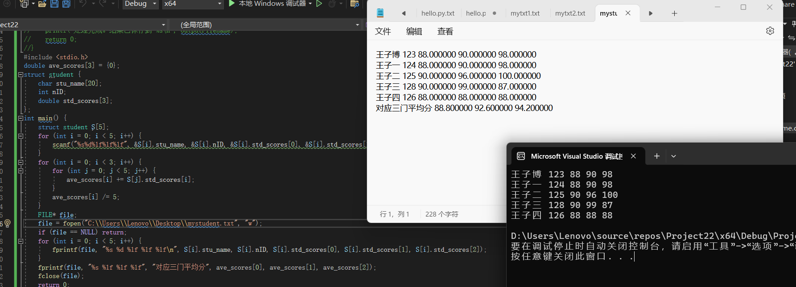The height and width of the screenshot is (287, 796).
Task: Open the 查看 menu in Notepad
Action: tap(445, 31)
